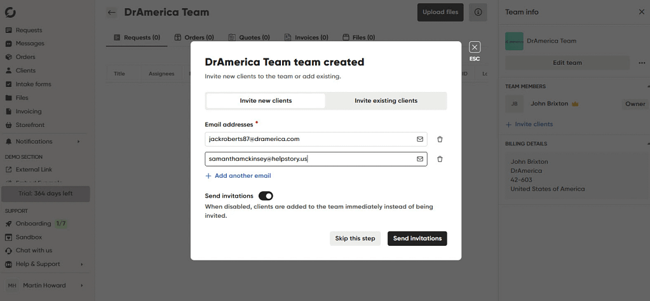Click the Upload files button

point(440,13)
